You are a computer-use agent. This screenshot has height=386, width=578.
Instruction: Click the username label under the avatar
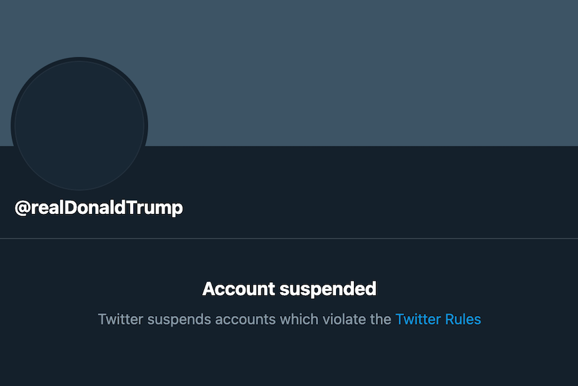(x=100, y=207)
